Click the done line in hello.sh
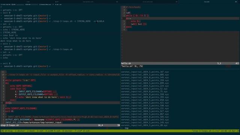Viewport: 240px width, 135px height. (129, 27)
